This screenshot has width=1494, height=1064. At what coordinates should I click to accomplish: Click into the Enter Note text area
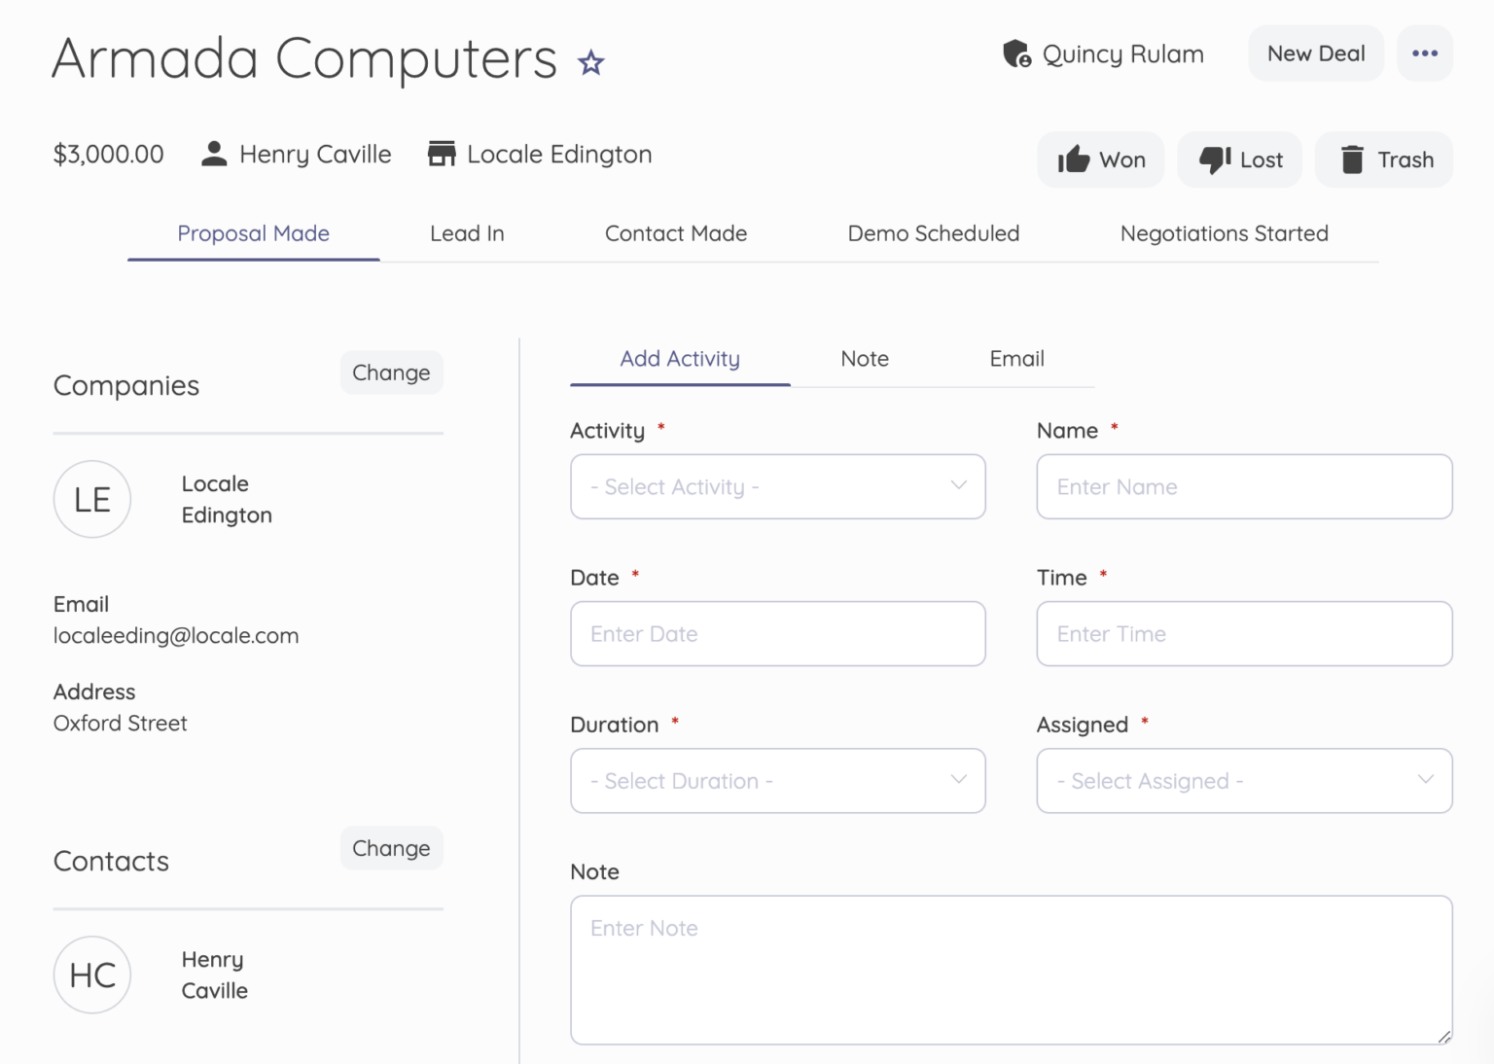[x=1012, y=970]
